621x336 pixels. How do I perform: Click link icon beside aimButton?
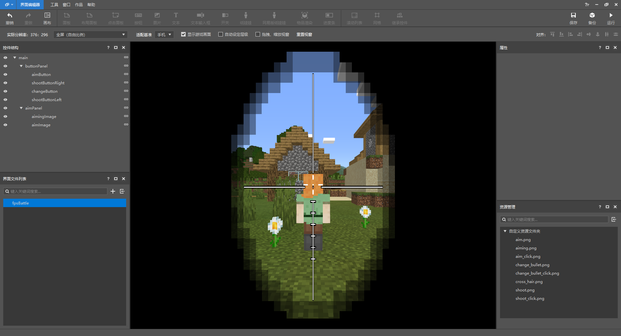point(126,74)
